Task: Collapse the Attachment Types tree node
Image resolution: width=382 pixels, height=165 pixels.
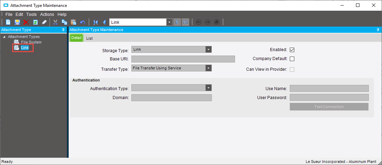Action: coord(4,37)
